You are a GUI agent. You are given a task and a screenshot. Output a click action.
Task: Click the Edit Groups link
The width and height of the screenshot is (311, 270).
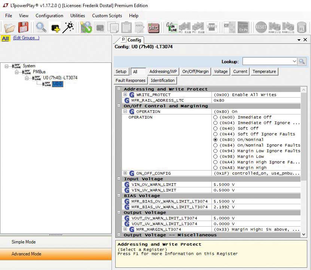[26, 38]
